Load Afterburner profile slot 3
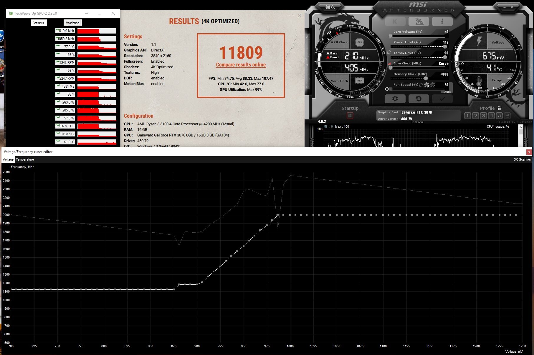This screenshot has width=534, height=355. pos(483,116)
